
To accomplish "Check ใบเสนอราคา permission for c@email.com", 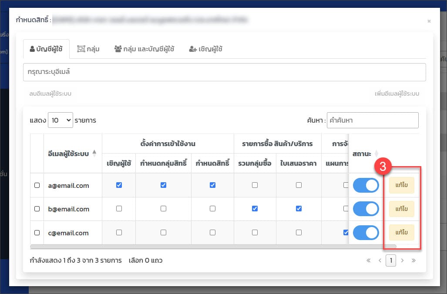I will tap(299, 232).
